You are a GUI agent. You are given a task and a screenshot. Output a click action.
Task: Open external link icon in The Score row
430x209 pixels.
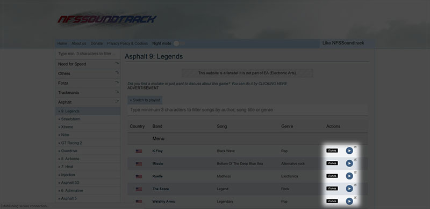(x=355, y=185)
